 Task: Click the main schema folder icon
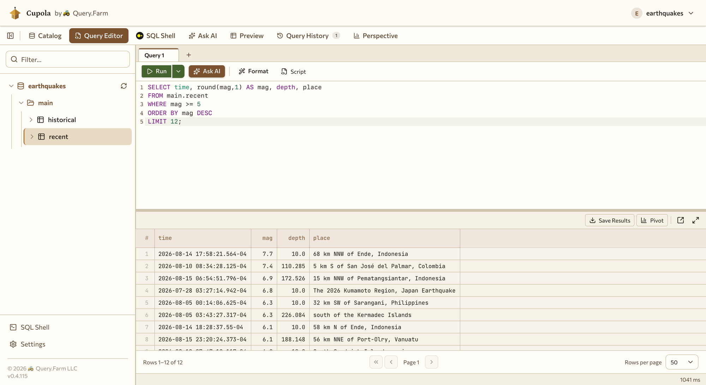pos(31,103)
